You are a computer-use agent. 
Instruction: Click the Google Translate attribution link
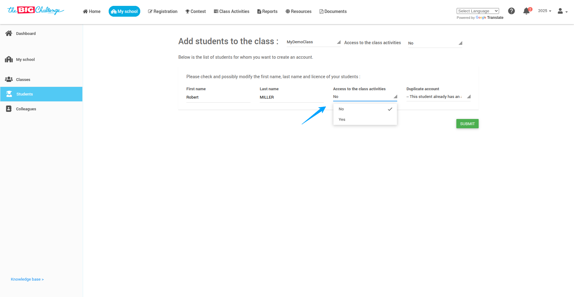(489, 18)
